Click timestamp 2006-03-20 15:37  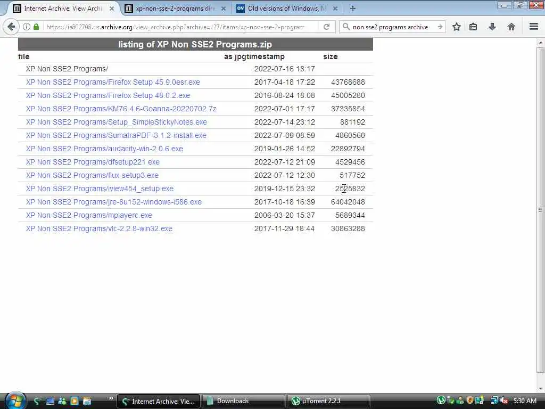point(284,215)
